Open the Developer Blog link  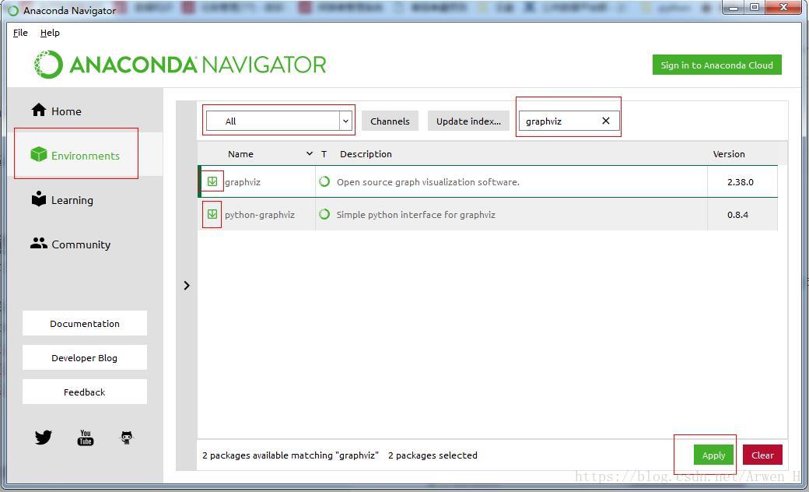[x=85, y=357]
